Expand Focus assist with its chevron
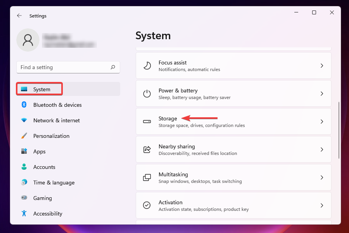Screen dimensions: 349x233 (322, 66)
